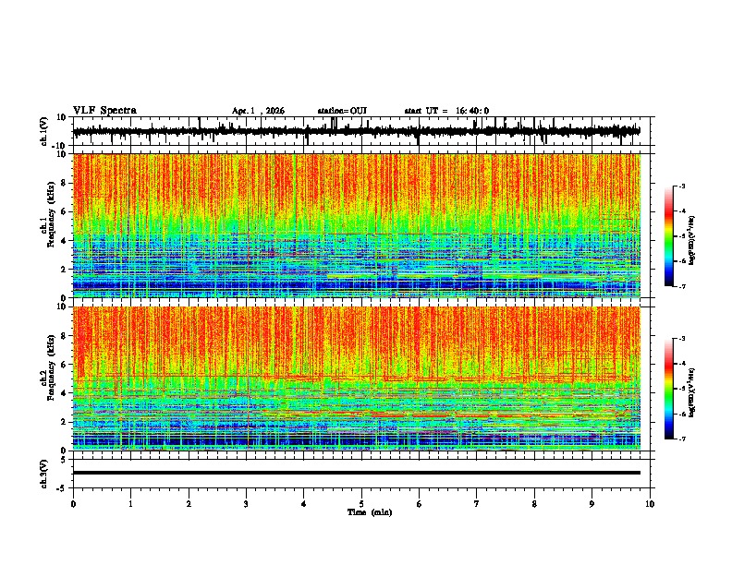The width and height of the screenshot is (732, 565).
Task: Click the "6" kHz tick on ch.2 frequency axis
Action: tap(64, 364)
